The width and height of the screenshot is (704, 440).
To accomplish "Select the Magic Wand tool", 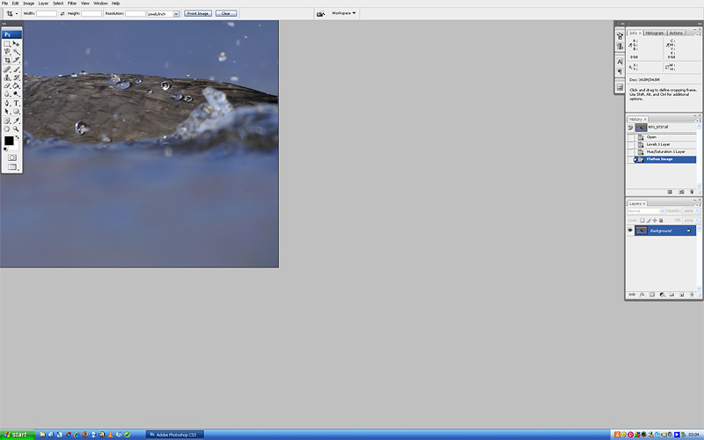I will [16, 52].
